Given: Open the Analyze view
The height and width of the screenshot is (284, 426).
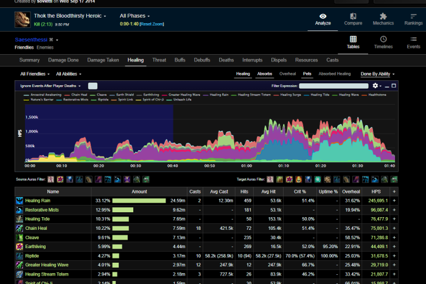Looking at the screenshot, I should click(x=323, y=19).
